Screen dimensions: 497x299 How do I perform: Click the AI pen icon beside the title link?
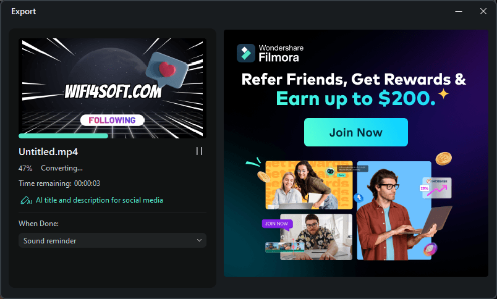(x=26, y=201)
